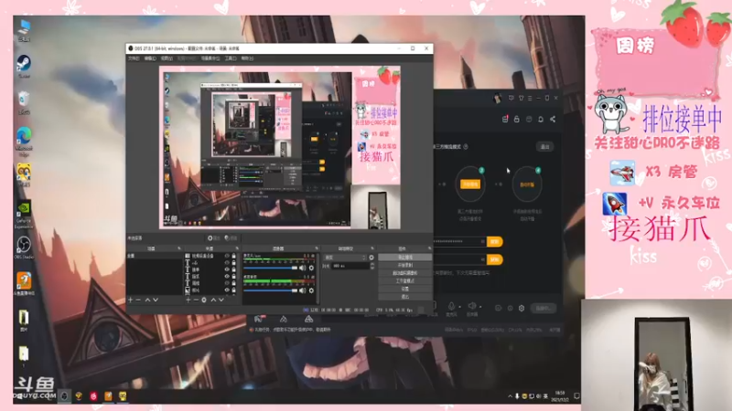Toggle eye icon of image source row

click(227, 290)
